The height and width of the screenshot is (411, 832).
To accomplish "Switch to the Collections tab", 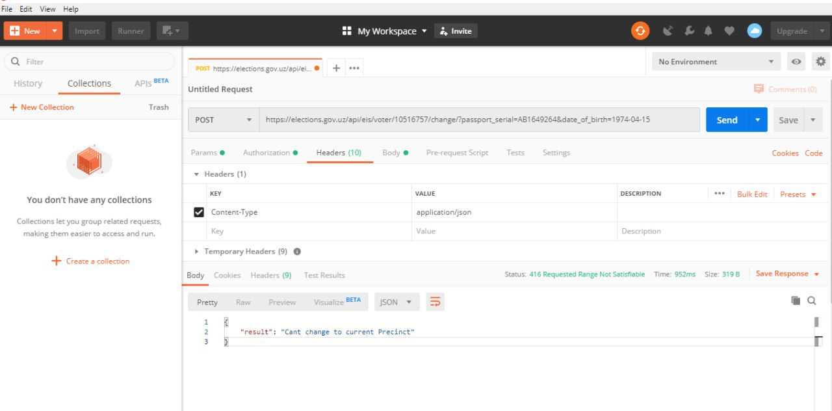I will point(89,83).
